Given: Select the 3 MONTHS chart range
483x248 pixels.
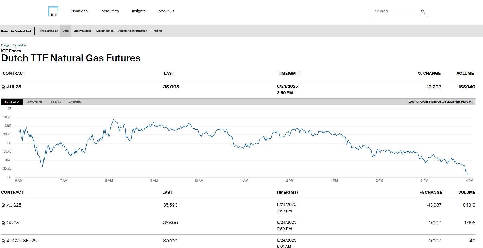Looking at the screenshot, I should 35,102.
